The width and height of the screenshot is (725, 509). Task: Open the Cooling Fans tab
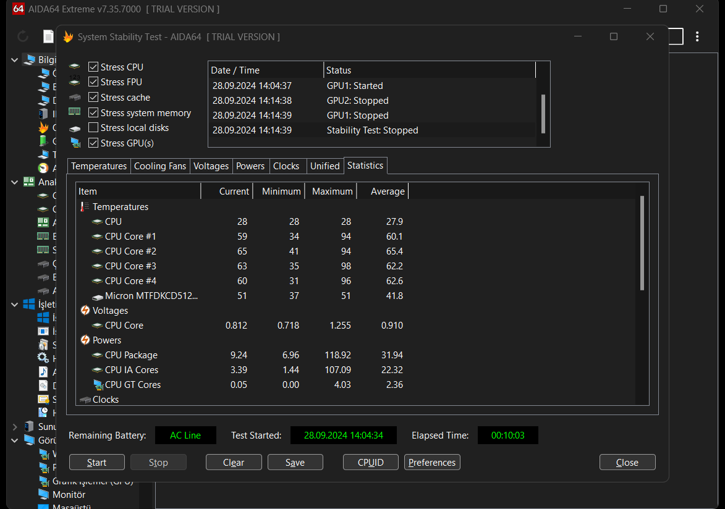[160, 166]
